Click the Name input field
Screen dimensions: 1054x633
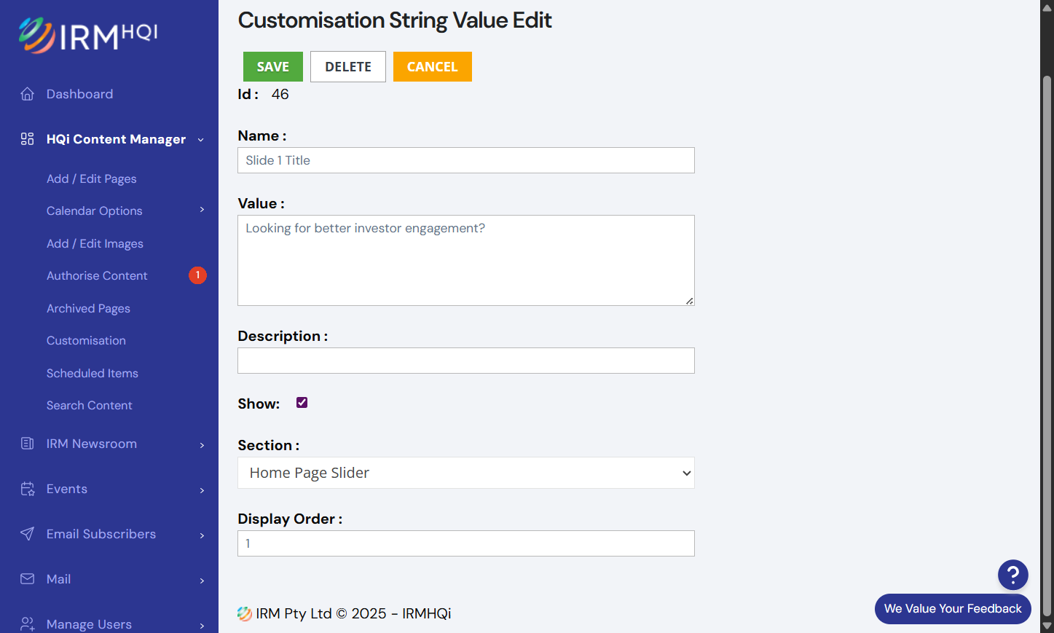466,160
